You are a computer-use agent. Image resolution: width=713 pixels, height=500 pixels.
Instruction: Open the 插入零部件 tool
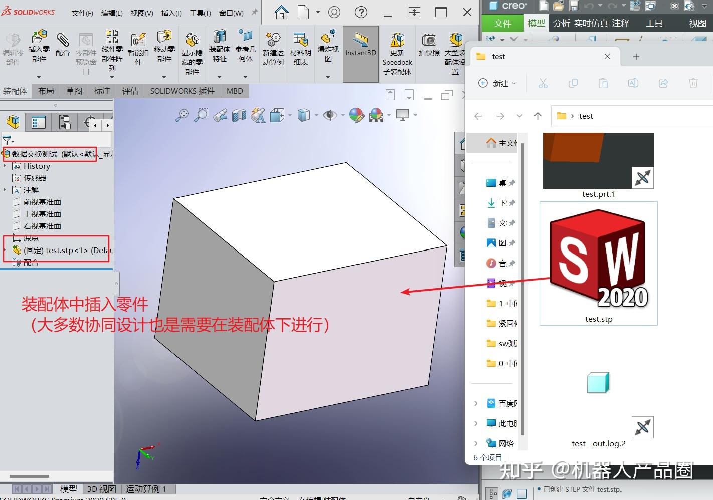click(39, 45)
